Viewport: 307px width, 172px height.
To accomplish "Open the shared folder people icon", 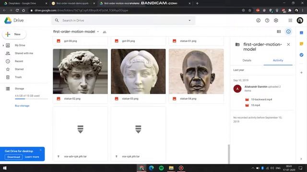I will (x=105, y=32).
